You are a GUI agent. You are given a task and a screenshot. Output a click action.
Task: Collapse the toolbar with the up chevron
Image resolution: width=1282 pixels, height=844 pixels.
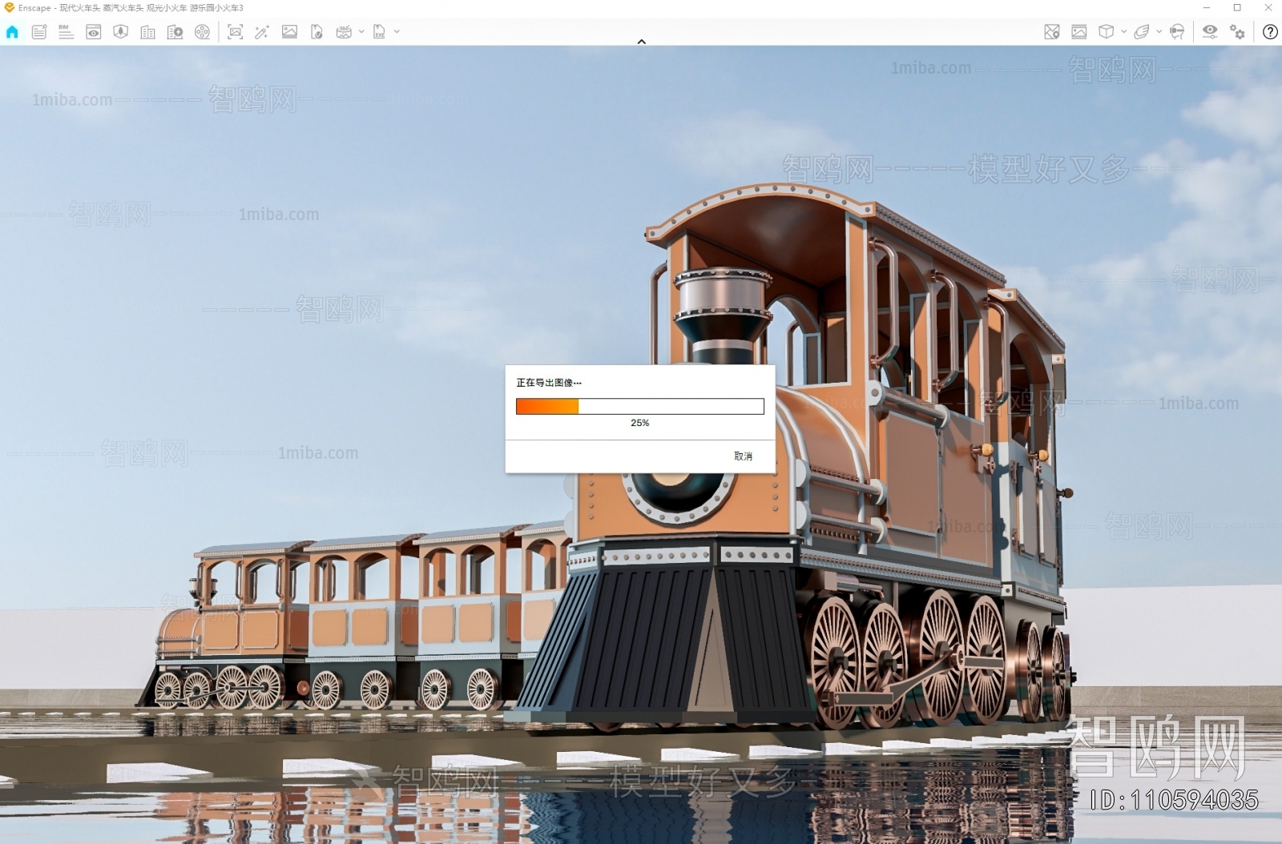point(641,42)
